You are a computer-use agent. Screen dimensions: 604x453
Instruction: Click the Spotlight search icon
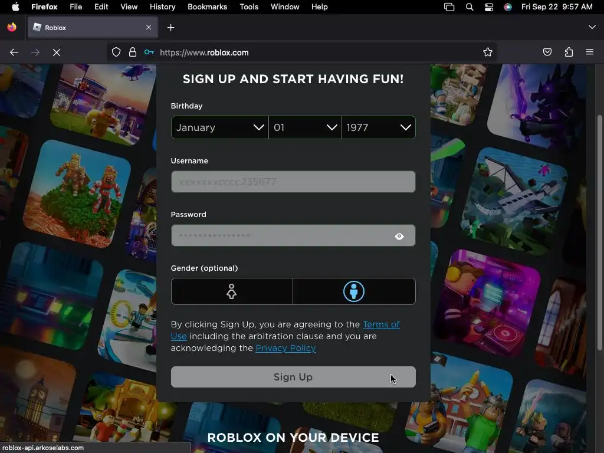point(469,7)
